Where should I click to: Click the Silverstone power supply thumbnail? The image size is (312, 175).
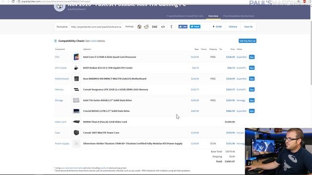click(x=76, y=143)
